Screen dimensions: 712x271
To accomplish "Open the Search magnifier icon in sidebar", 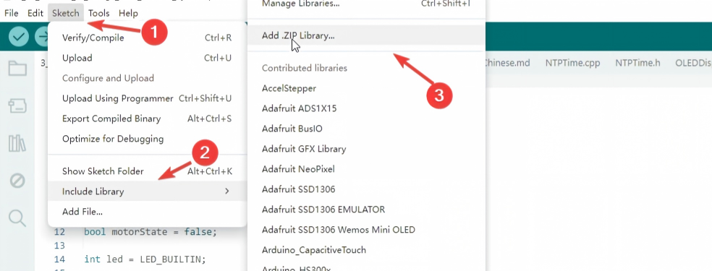I will [x=17, y=218].
